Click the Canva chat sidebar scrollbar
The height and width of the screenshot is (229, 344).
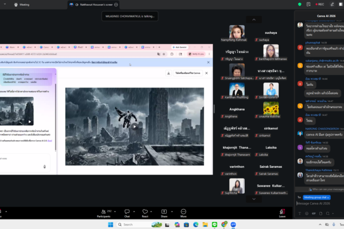[56, 117]
